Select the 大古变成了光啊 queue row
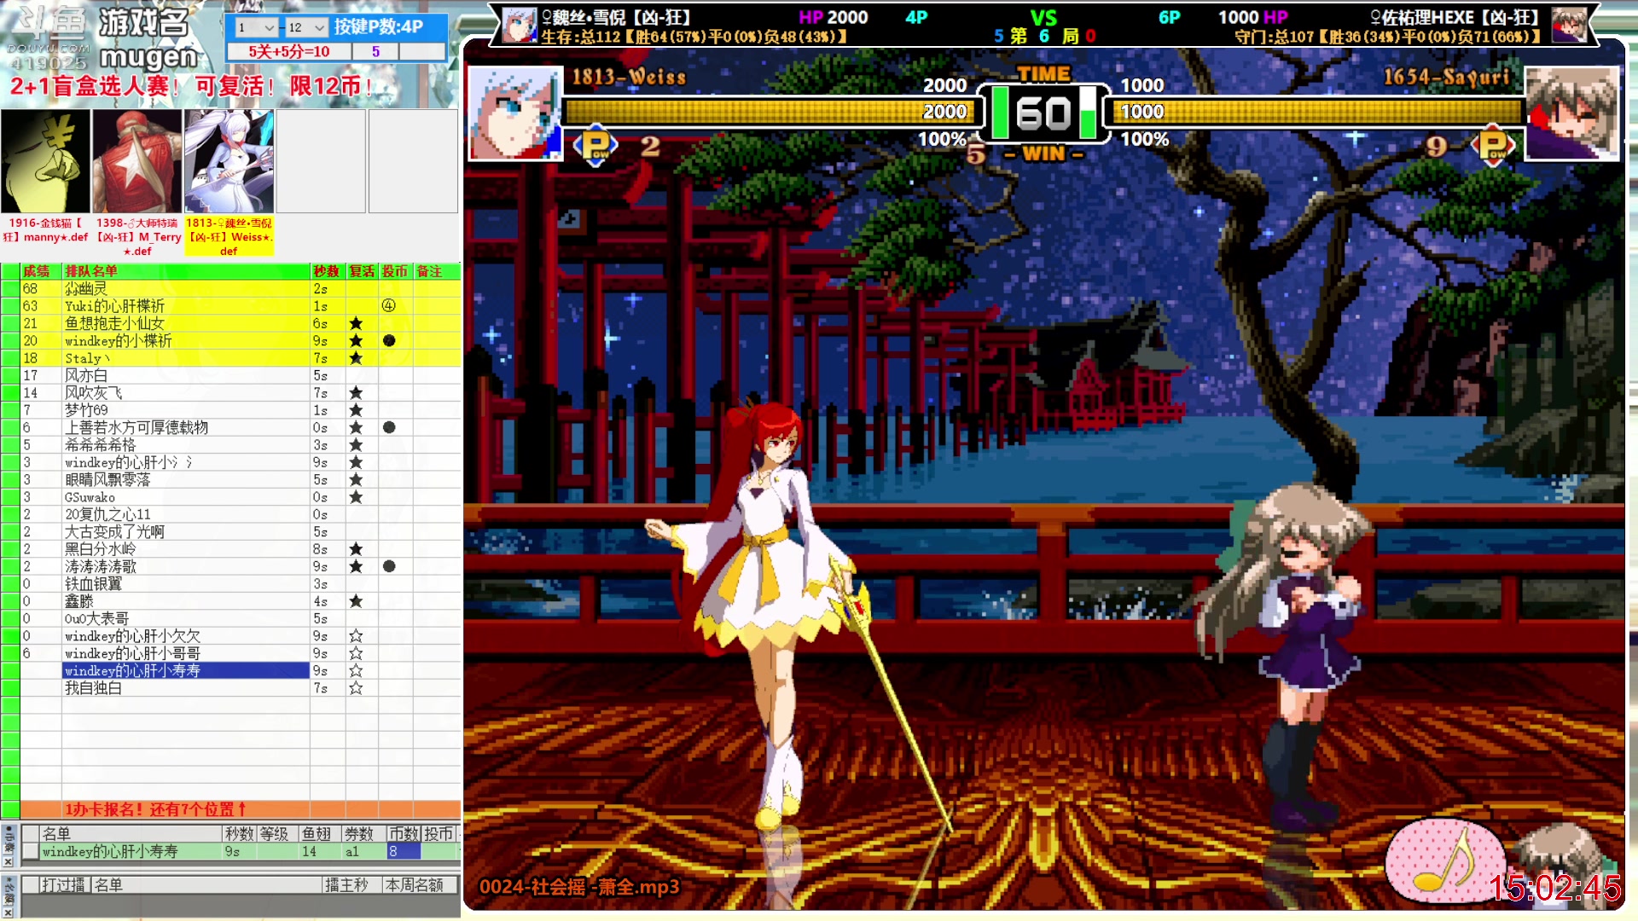Viewport: 1638px width, 921px height. click(186, 532)
